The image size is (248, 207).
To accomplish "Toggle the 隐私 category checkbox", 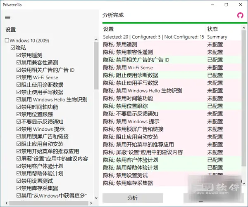I will 13,47.
